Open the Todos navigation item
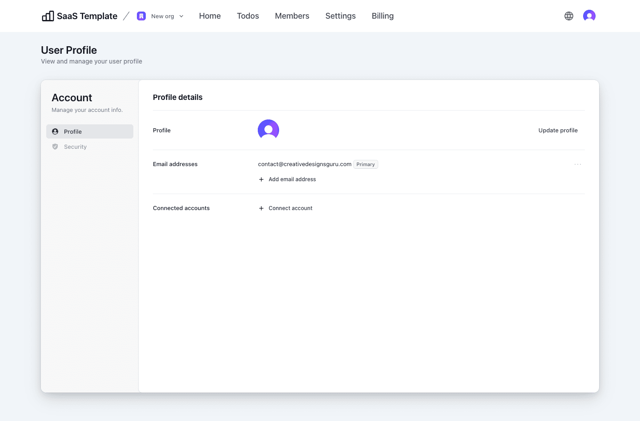The image size is (640, 421). [248, 16]
